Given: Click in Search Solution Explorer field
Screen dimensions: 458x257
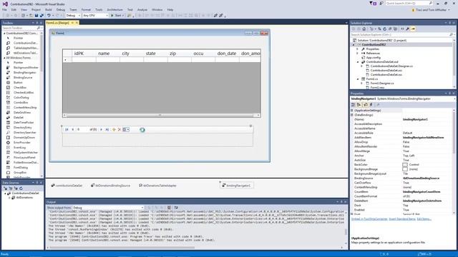Looking at the screenshot, I should tap(400, 35).
